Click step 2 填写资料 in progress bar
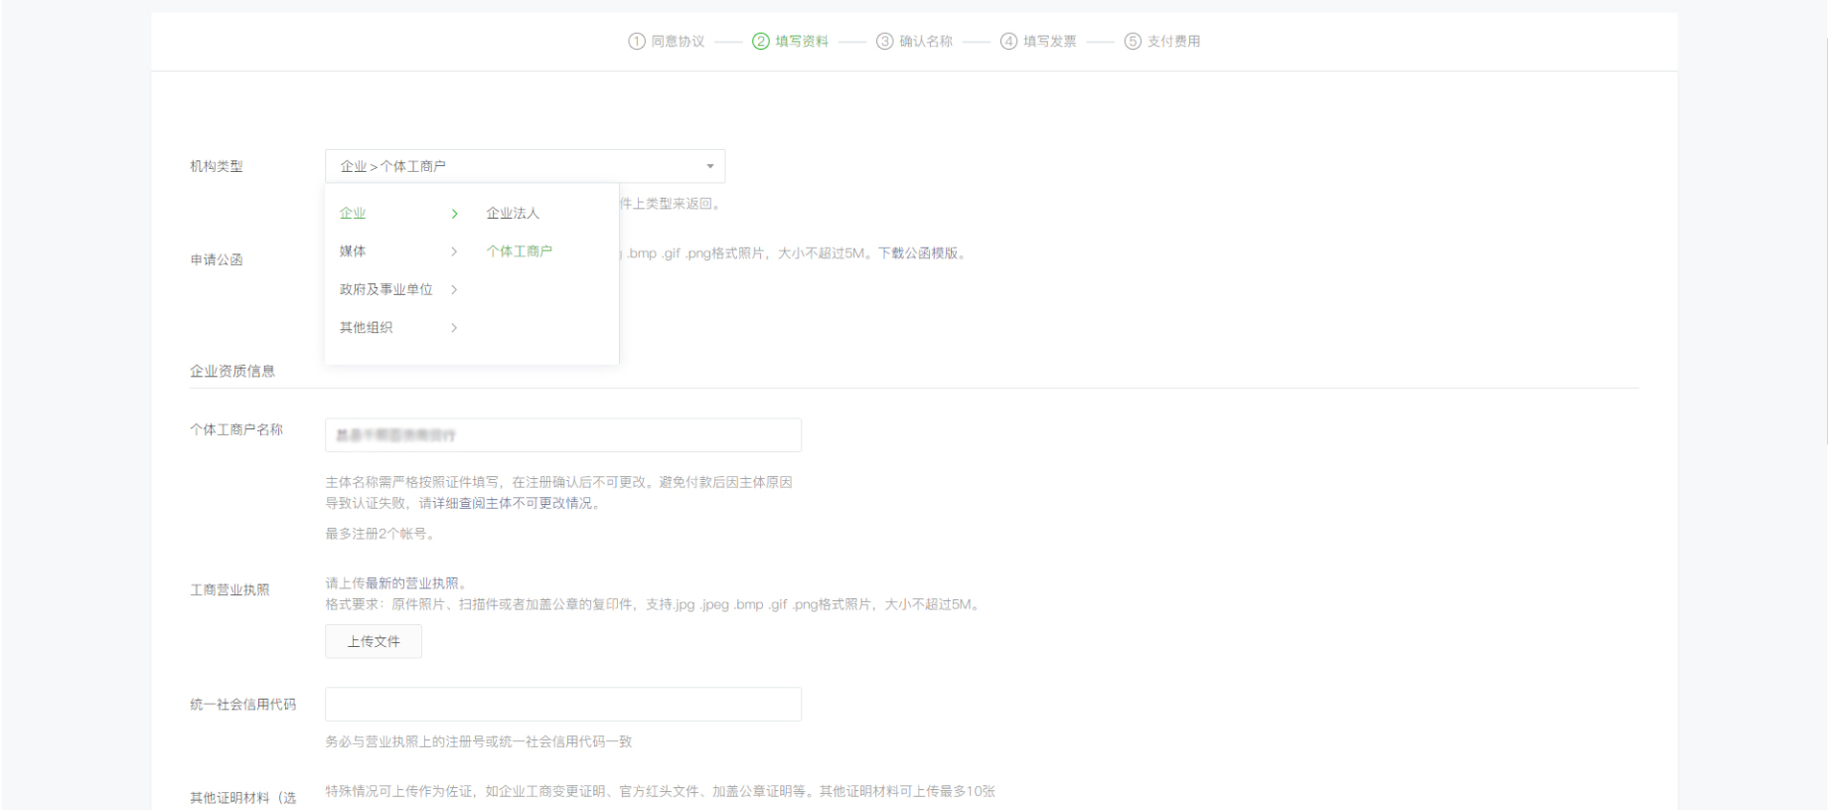Screen dimensions: 1828x810 [791, 41]
